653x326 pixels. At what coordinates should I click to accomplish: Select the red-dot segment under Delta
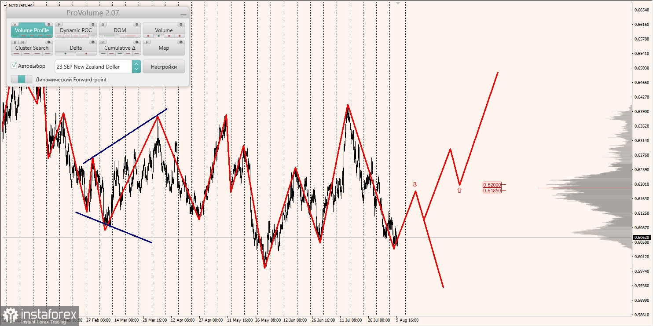(86, 53)
